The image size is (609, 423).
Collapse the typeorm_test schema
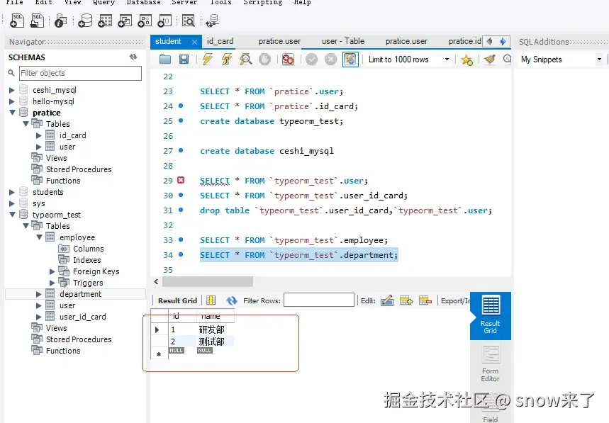click(12, 215)
